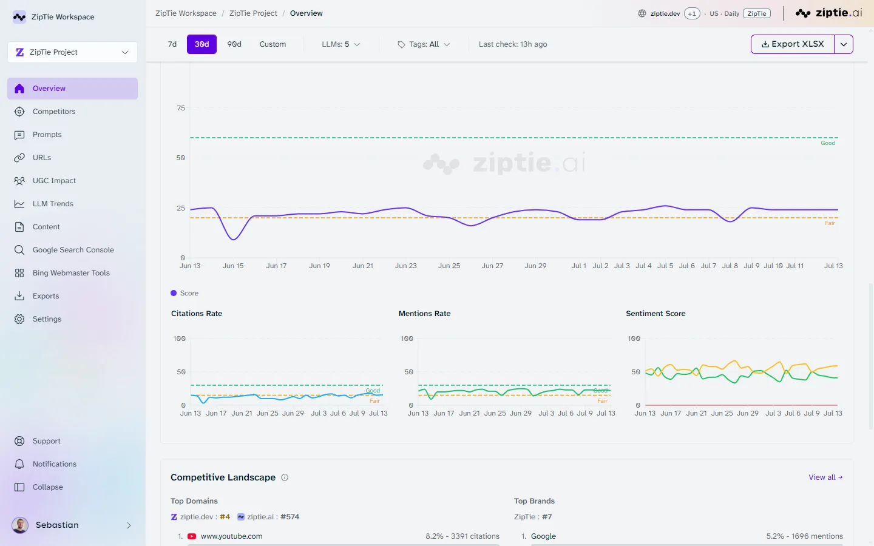Select the 90d time range

(234, 44)
